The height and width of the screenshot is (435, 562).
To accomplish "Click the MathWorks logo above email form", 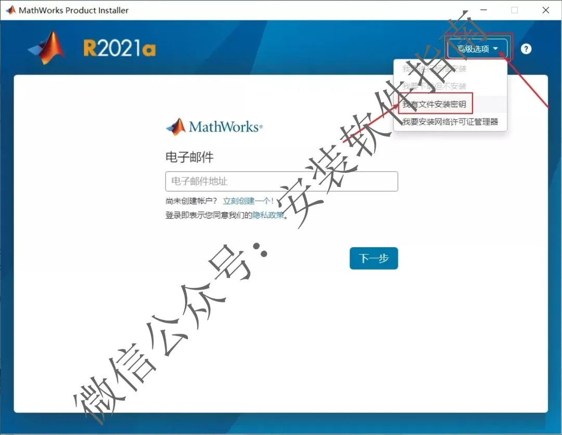I will click(x=214, y=127).
